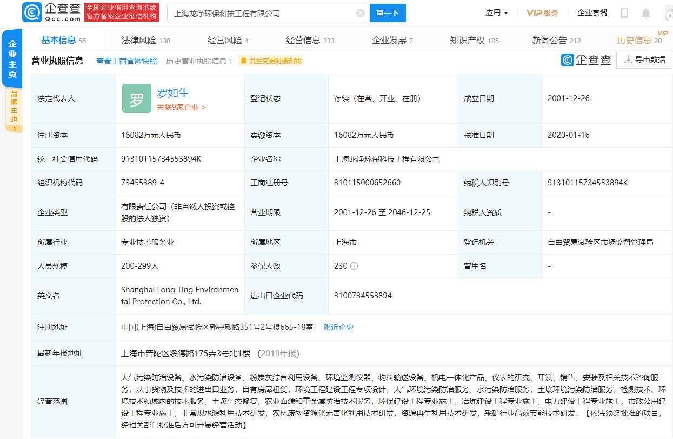Select company name in 企业名称 row
Screen dimensions: 673x439
tap(387, 159)
